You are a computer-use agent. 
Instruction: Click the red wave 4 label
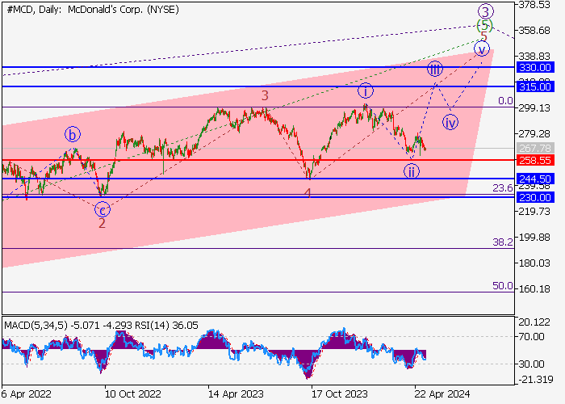coord(308,194)
